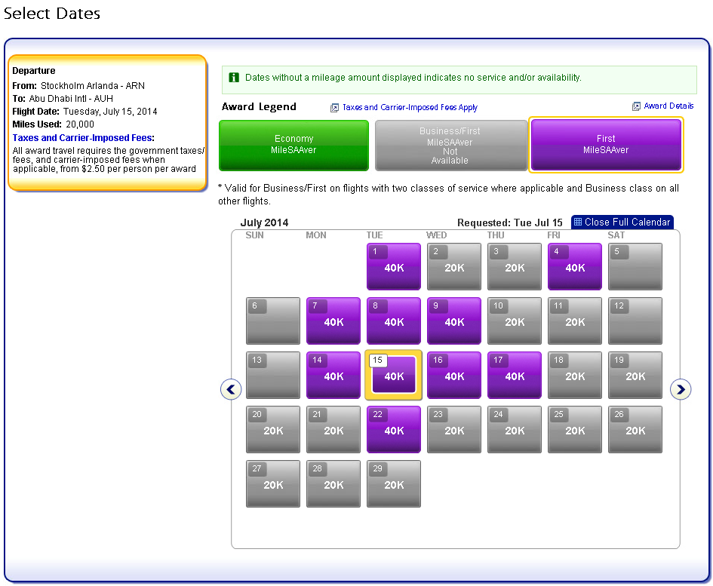Viewport: 713px width, 586px height.
Task: Select July 22 for 40K miles
Action: 394,430
